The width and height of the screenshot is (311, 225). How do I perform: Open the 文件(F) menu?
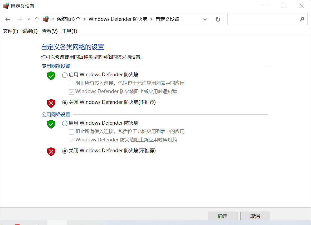11,31
